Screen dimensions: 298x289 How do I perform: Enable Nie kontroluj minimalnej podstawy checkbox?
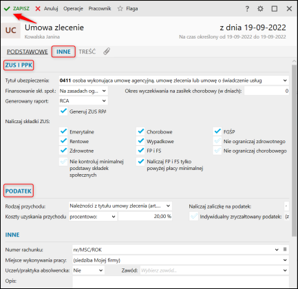63,162
